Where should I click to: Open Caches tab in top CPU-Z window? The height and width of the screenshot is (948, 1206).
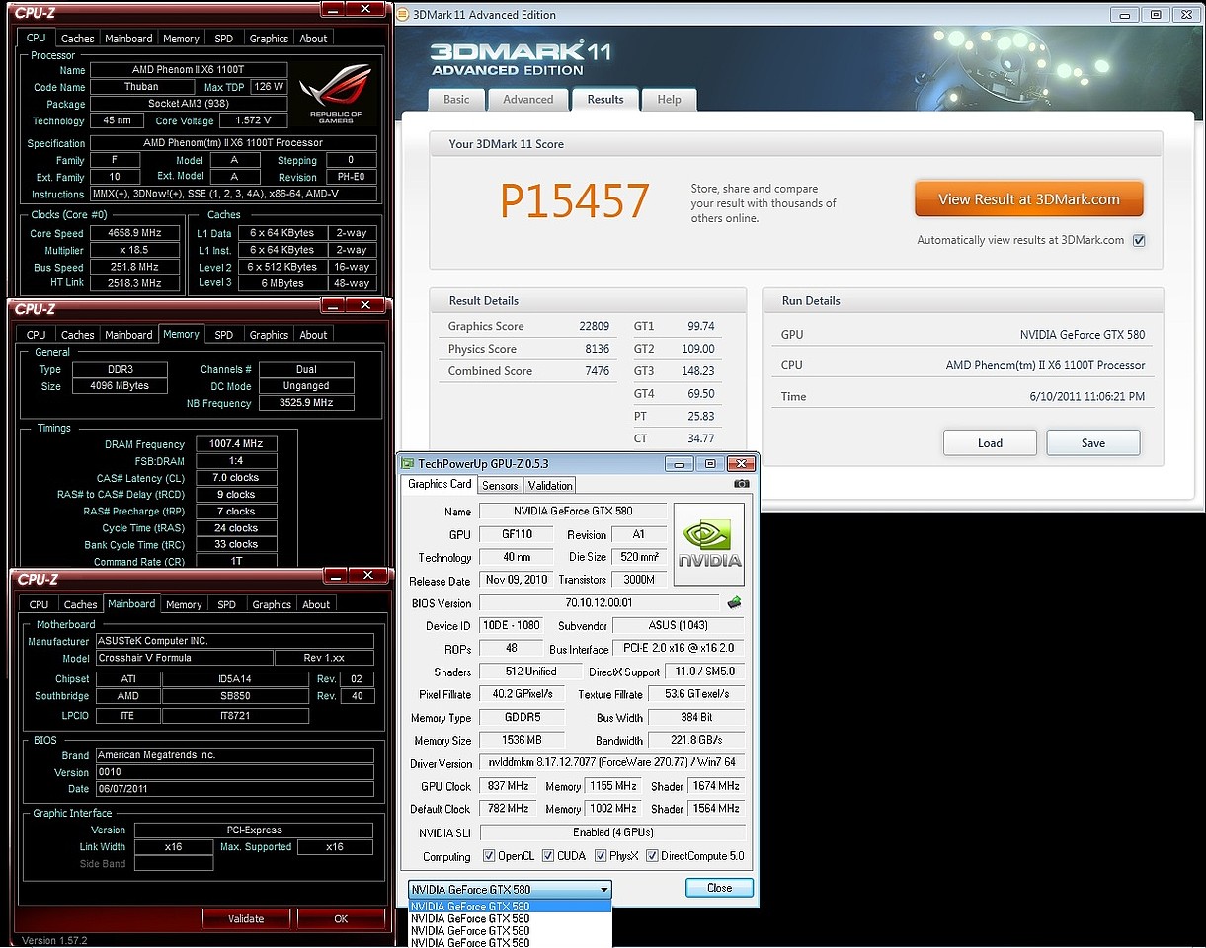coord(78,39)
